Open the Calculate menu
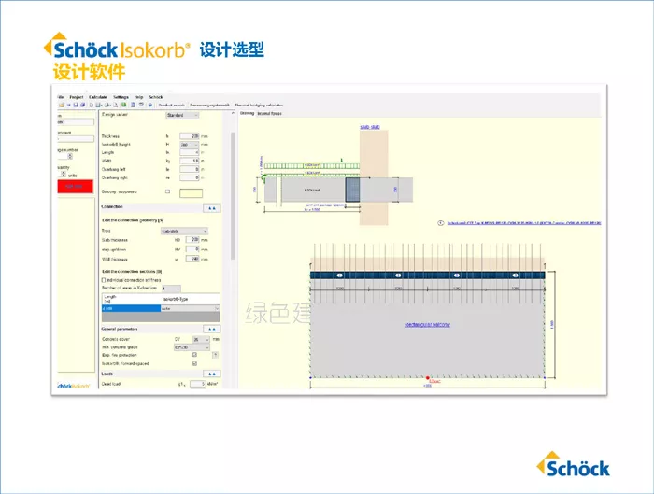 [x=98, y=97]
